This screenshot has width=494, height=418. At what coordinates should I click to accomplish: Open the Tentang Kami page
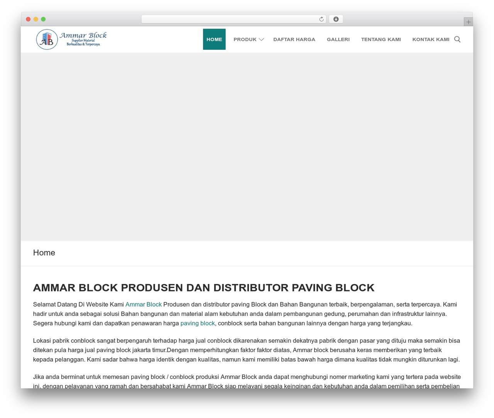(381, 39)
